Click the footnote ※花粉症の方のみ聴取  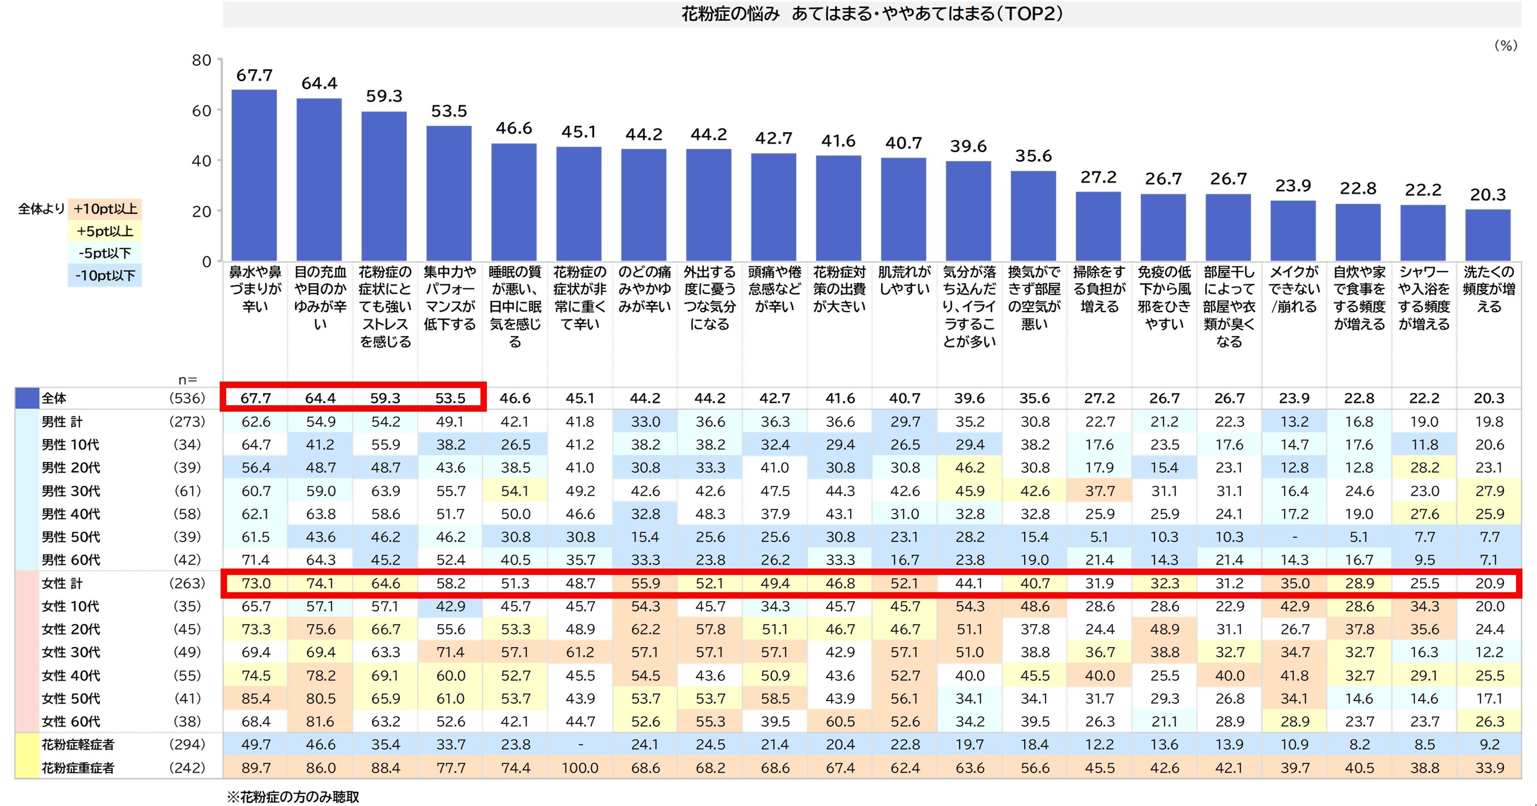pyautogui.click(x=293, y=797)
